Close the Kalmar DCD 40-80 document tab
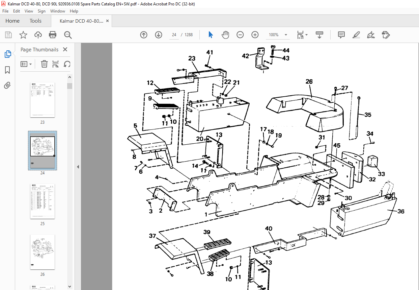Image resolution: width=419 pixels, height=290 pixels. 108,21
